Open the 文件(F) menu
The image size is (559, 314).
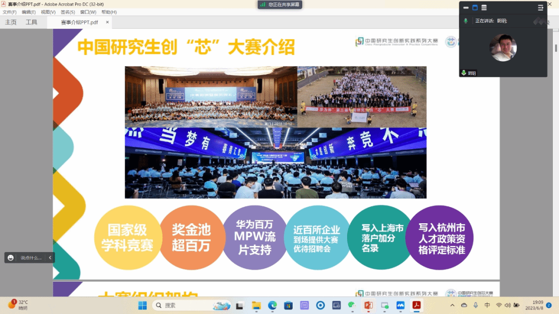pos(10,12)
